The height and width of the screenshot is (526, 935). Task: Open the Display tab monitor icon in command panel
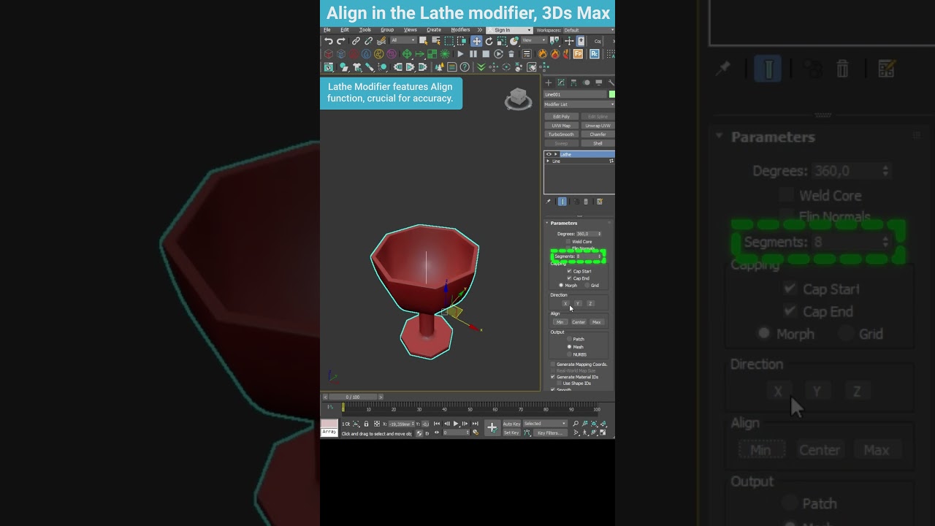598,83
